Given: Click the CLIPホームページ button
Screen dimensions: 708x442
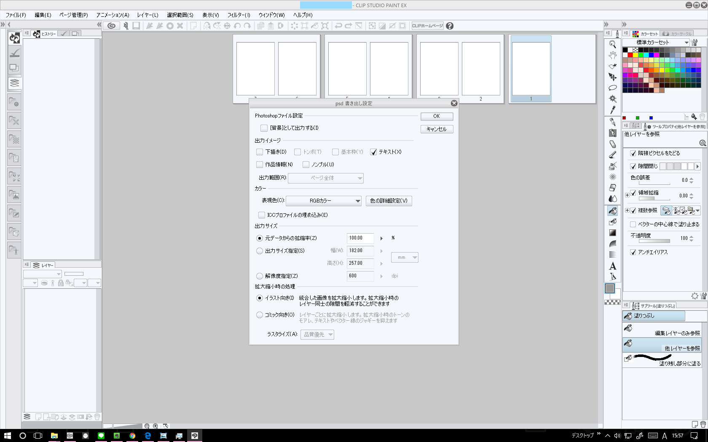Looking at the screenshot, I should click(427, 26).
